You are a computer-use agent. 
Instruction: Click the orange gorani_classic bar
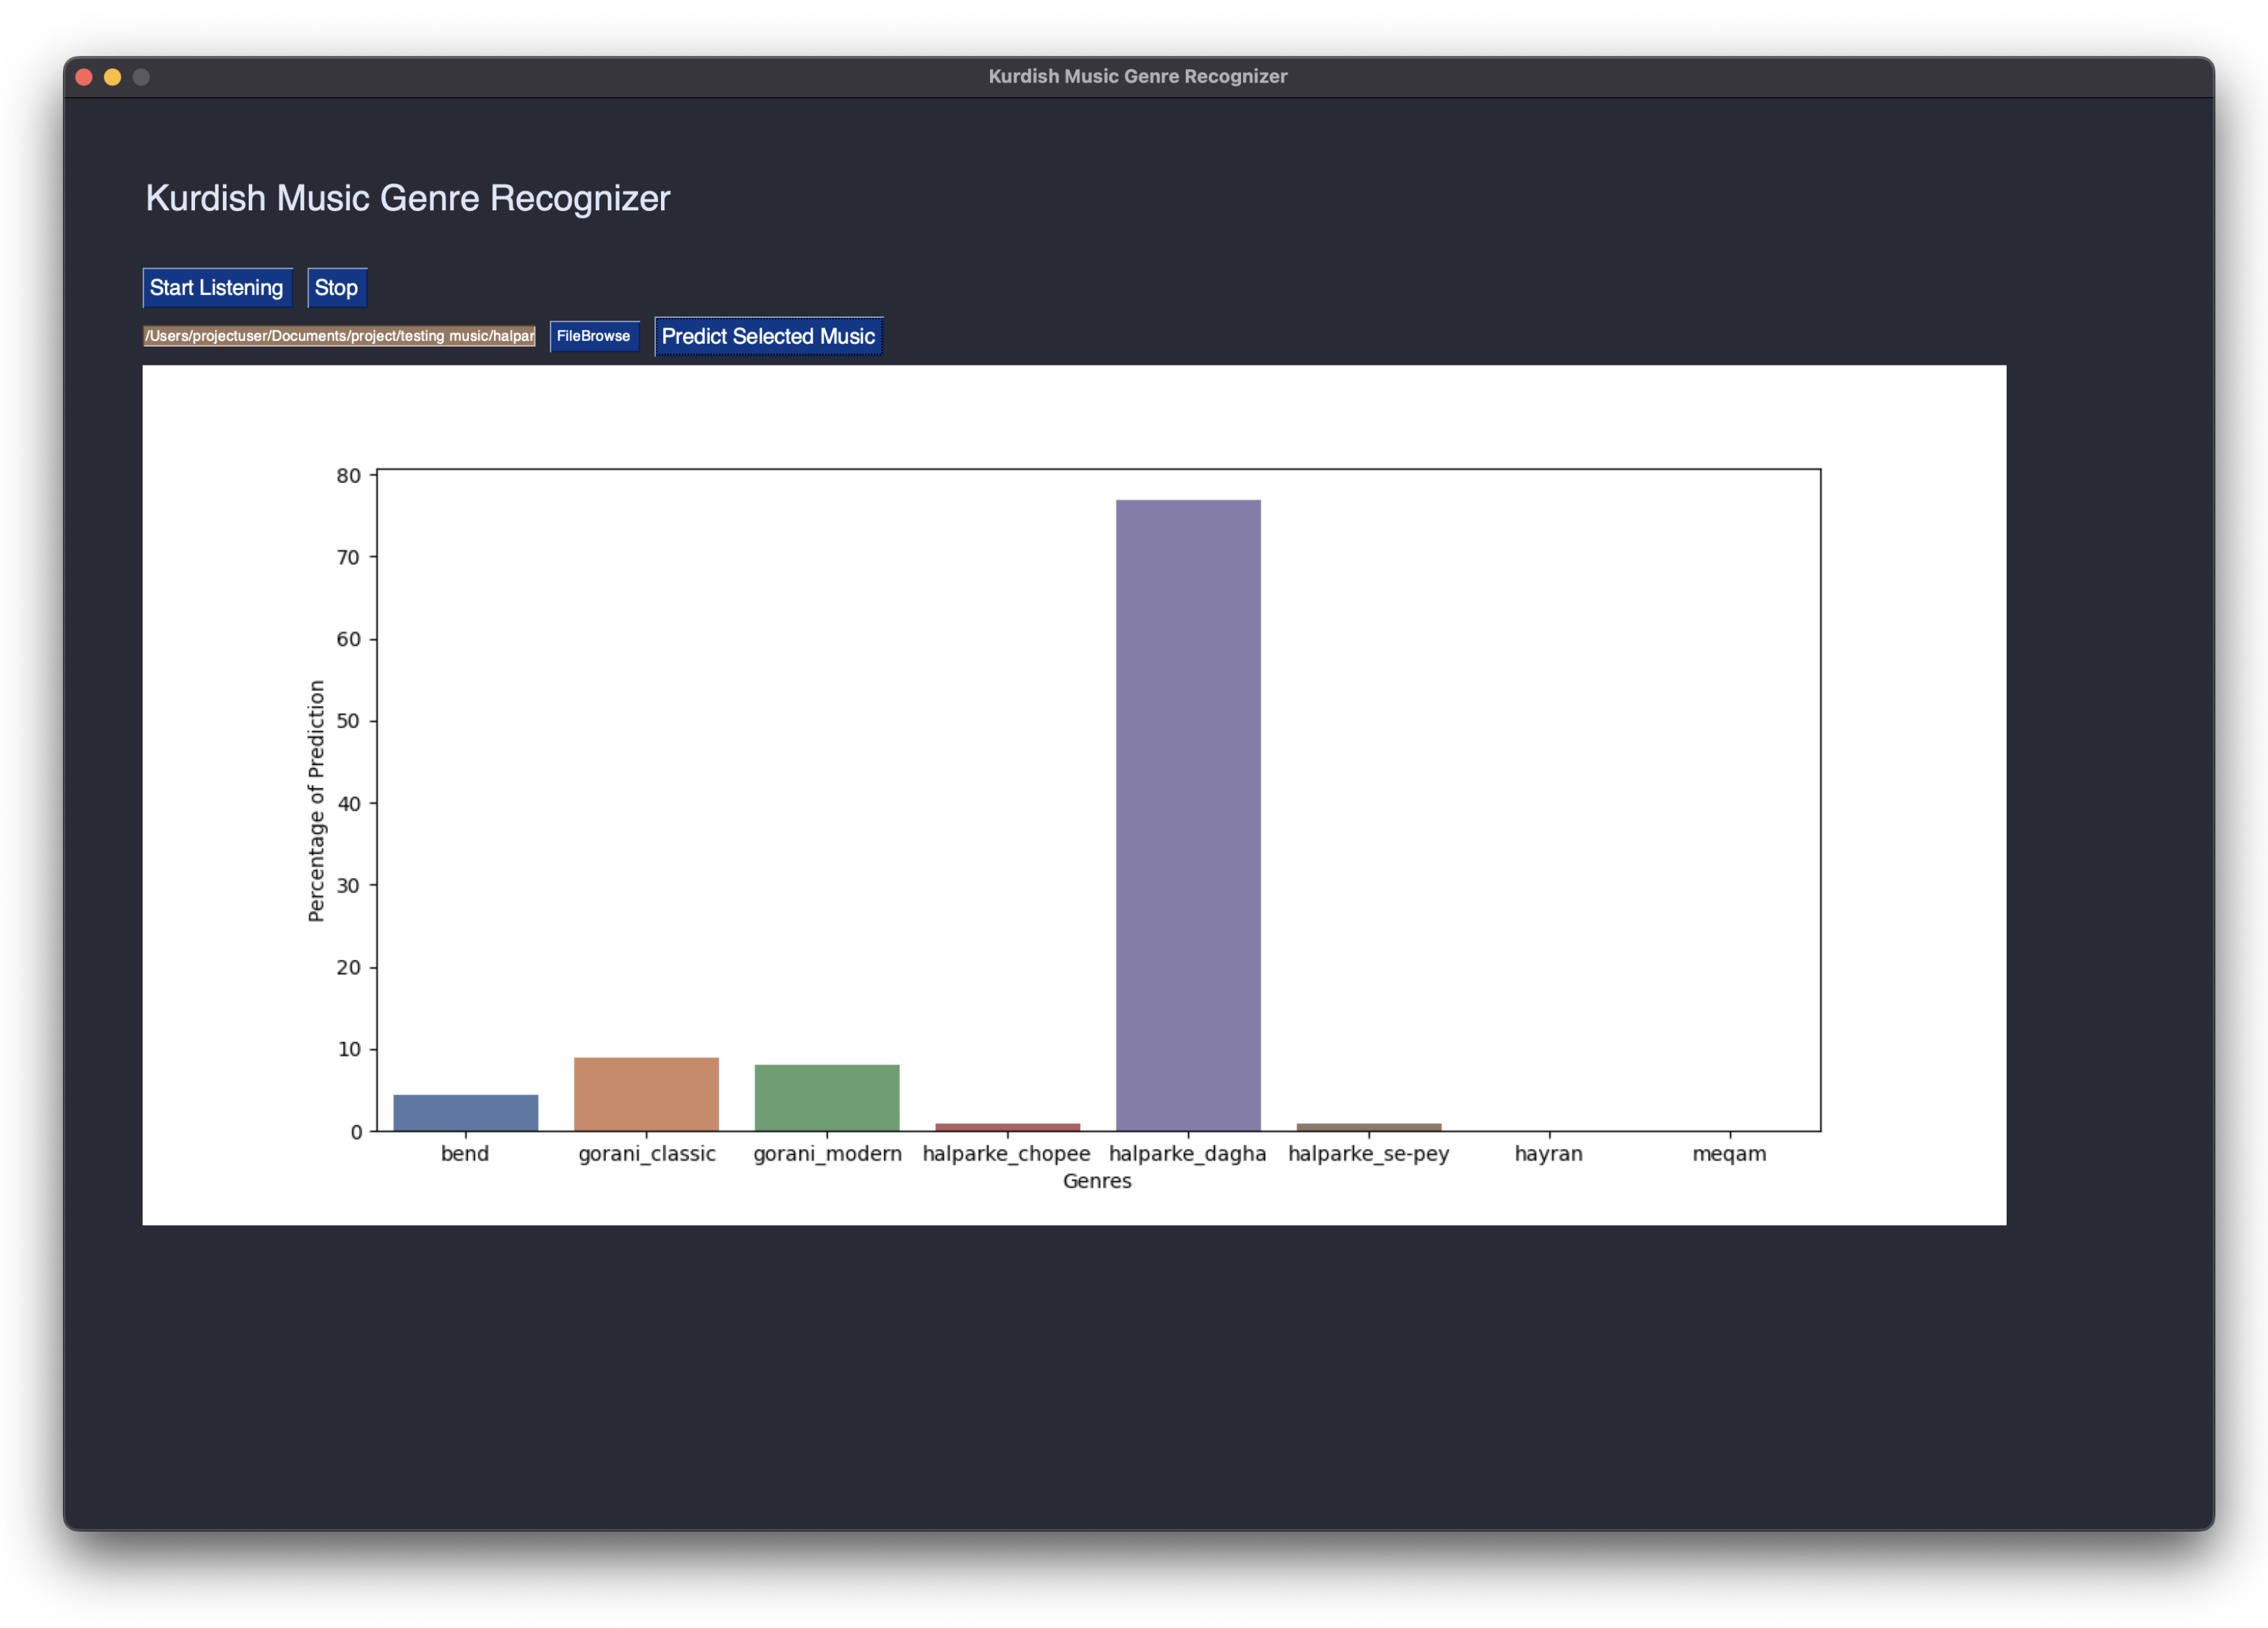646,1094
